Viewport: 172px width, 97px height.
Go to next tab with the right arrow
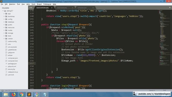[32, 8]
